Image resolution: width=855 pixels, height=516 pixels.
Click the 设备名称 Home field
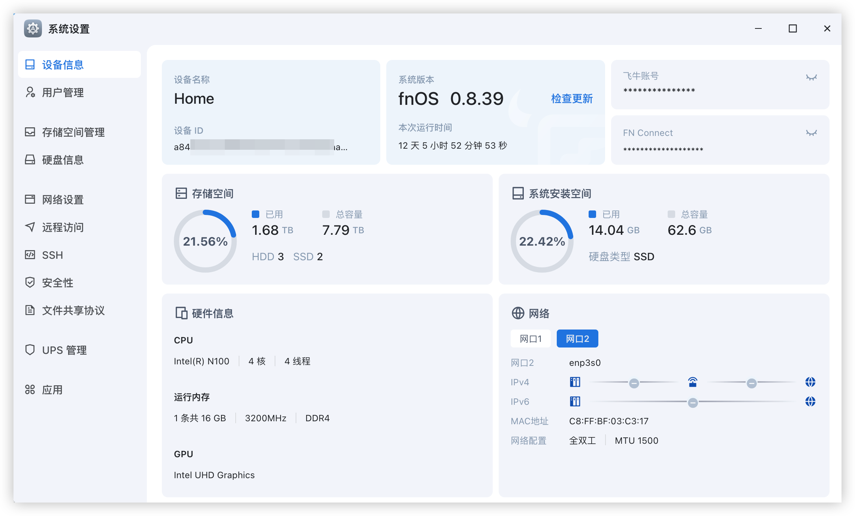194,99
